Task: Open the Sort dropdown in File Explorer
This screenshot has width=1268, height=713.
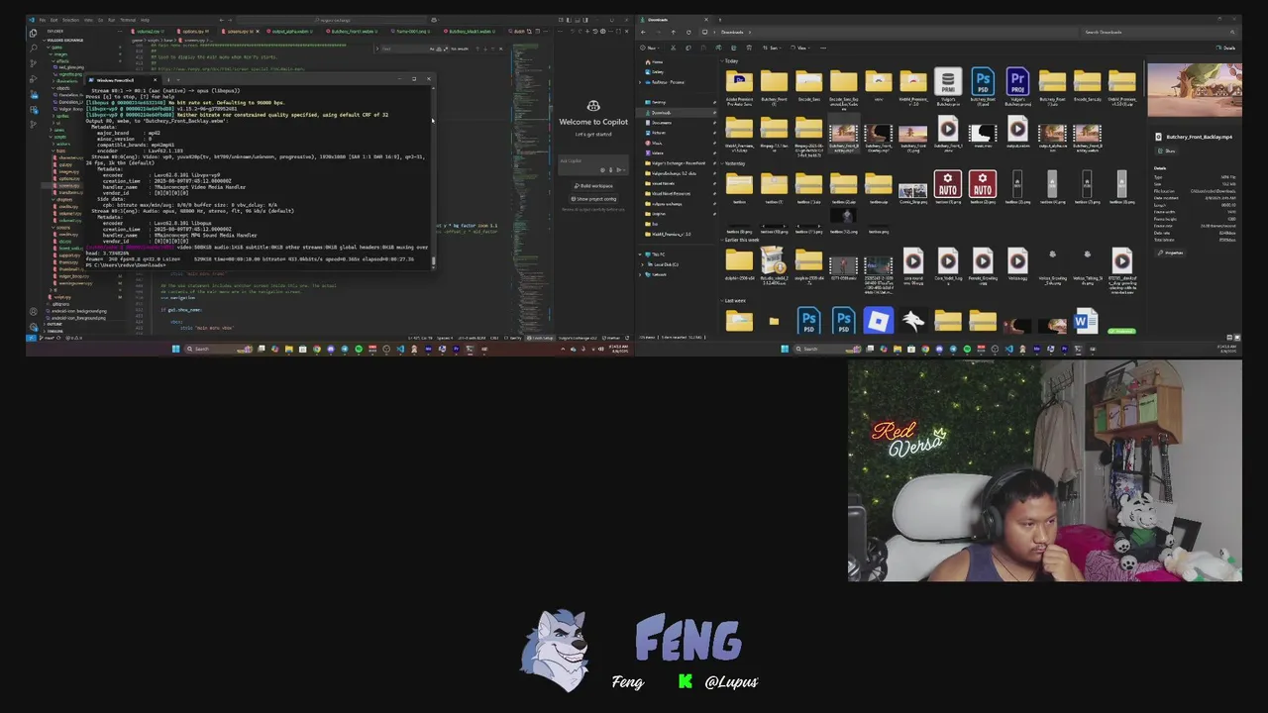Action: point(774,48)
